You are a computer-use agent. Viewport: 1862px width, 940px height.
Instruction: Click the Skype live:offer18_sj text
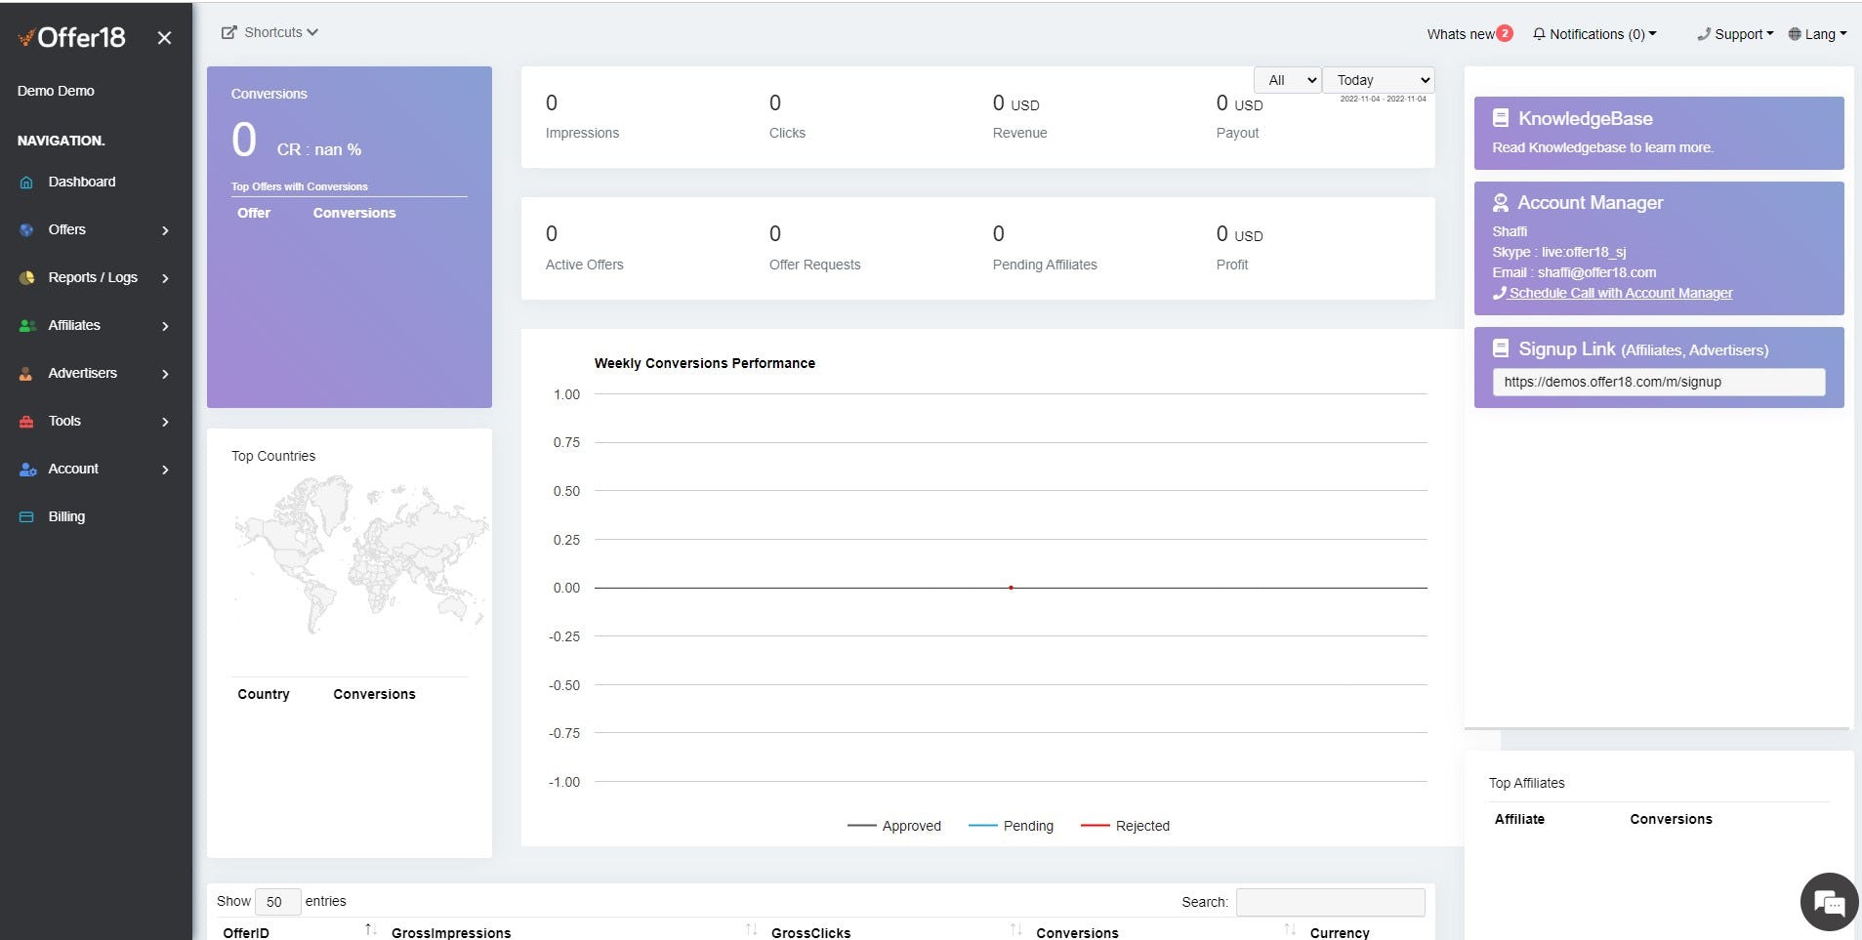[1559, 252]
